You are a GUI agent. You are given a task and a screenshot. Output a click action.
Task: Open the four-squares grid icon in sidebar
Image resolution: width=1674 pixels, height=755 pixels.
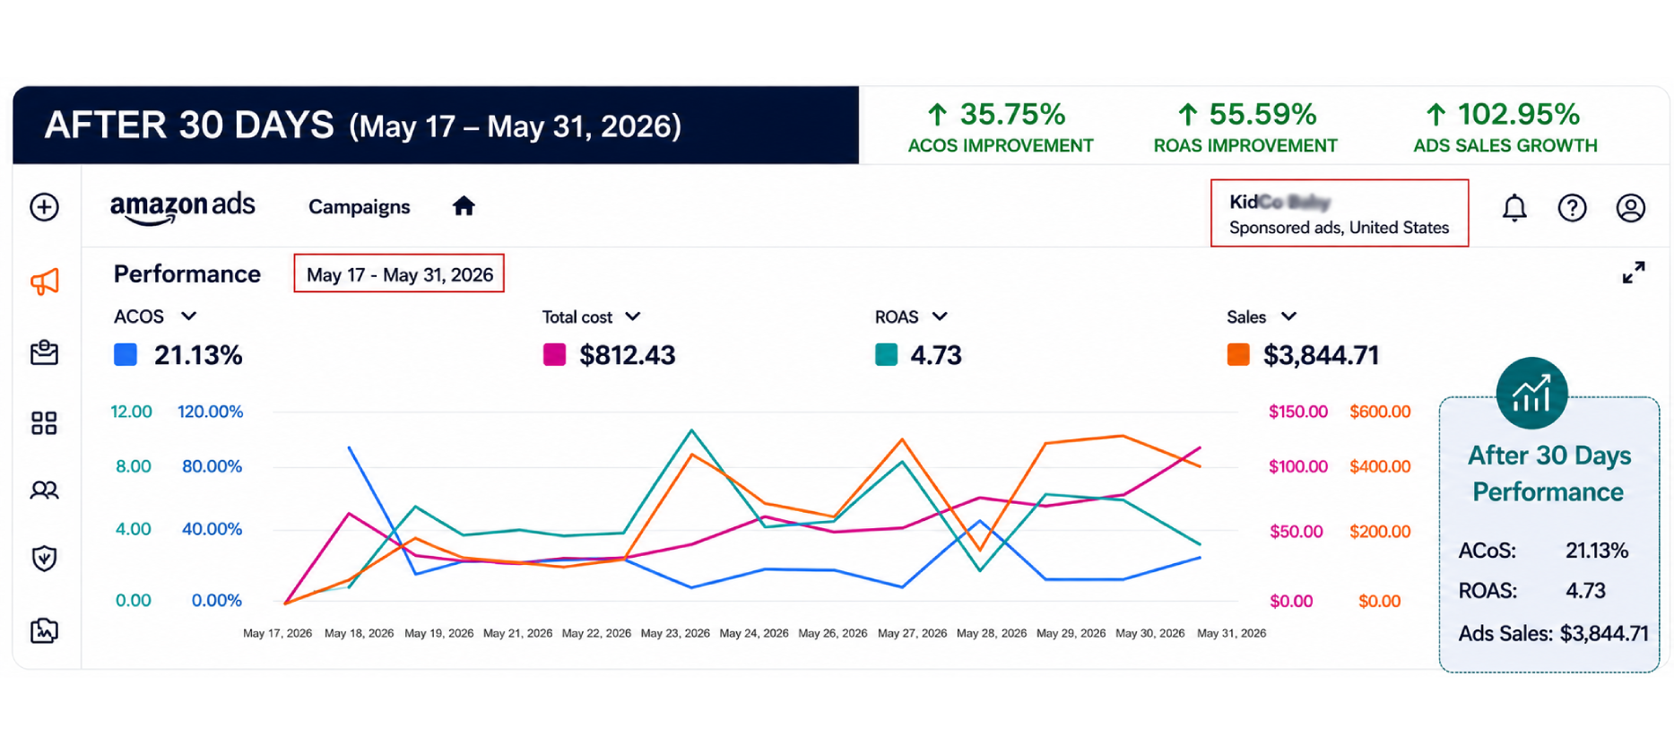click(x=45, y=423)
